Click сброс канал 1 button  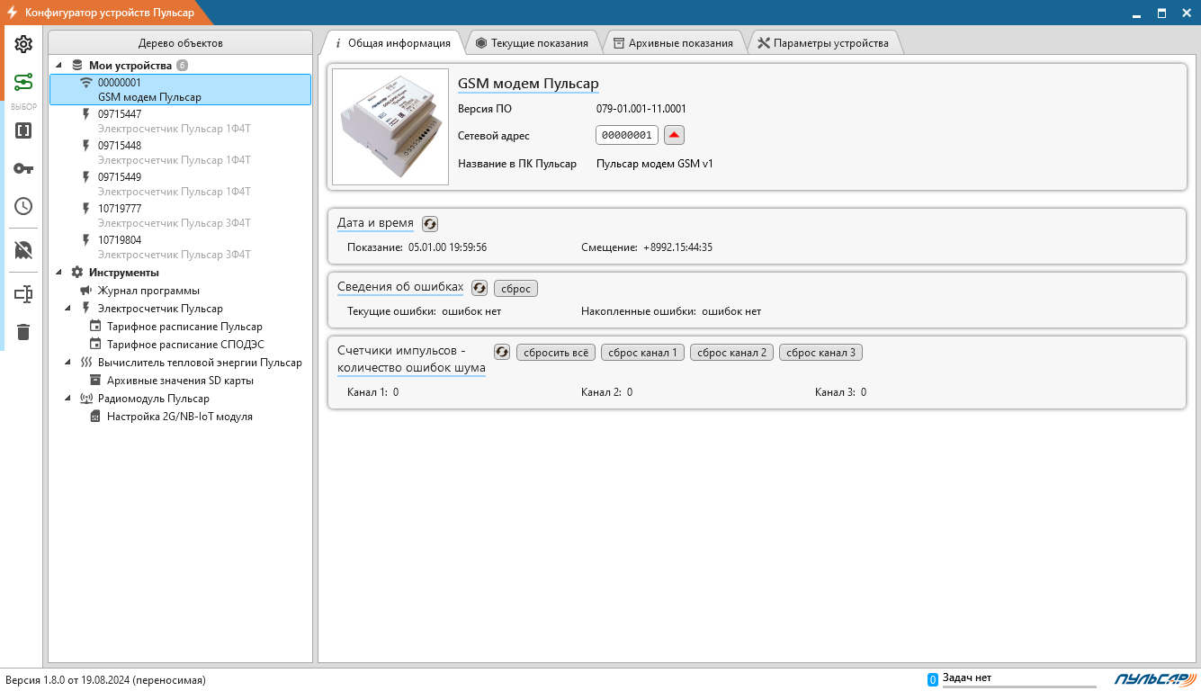point(642,352)
